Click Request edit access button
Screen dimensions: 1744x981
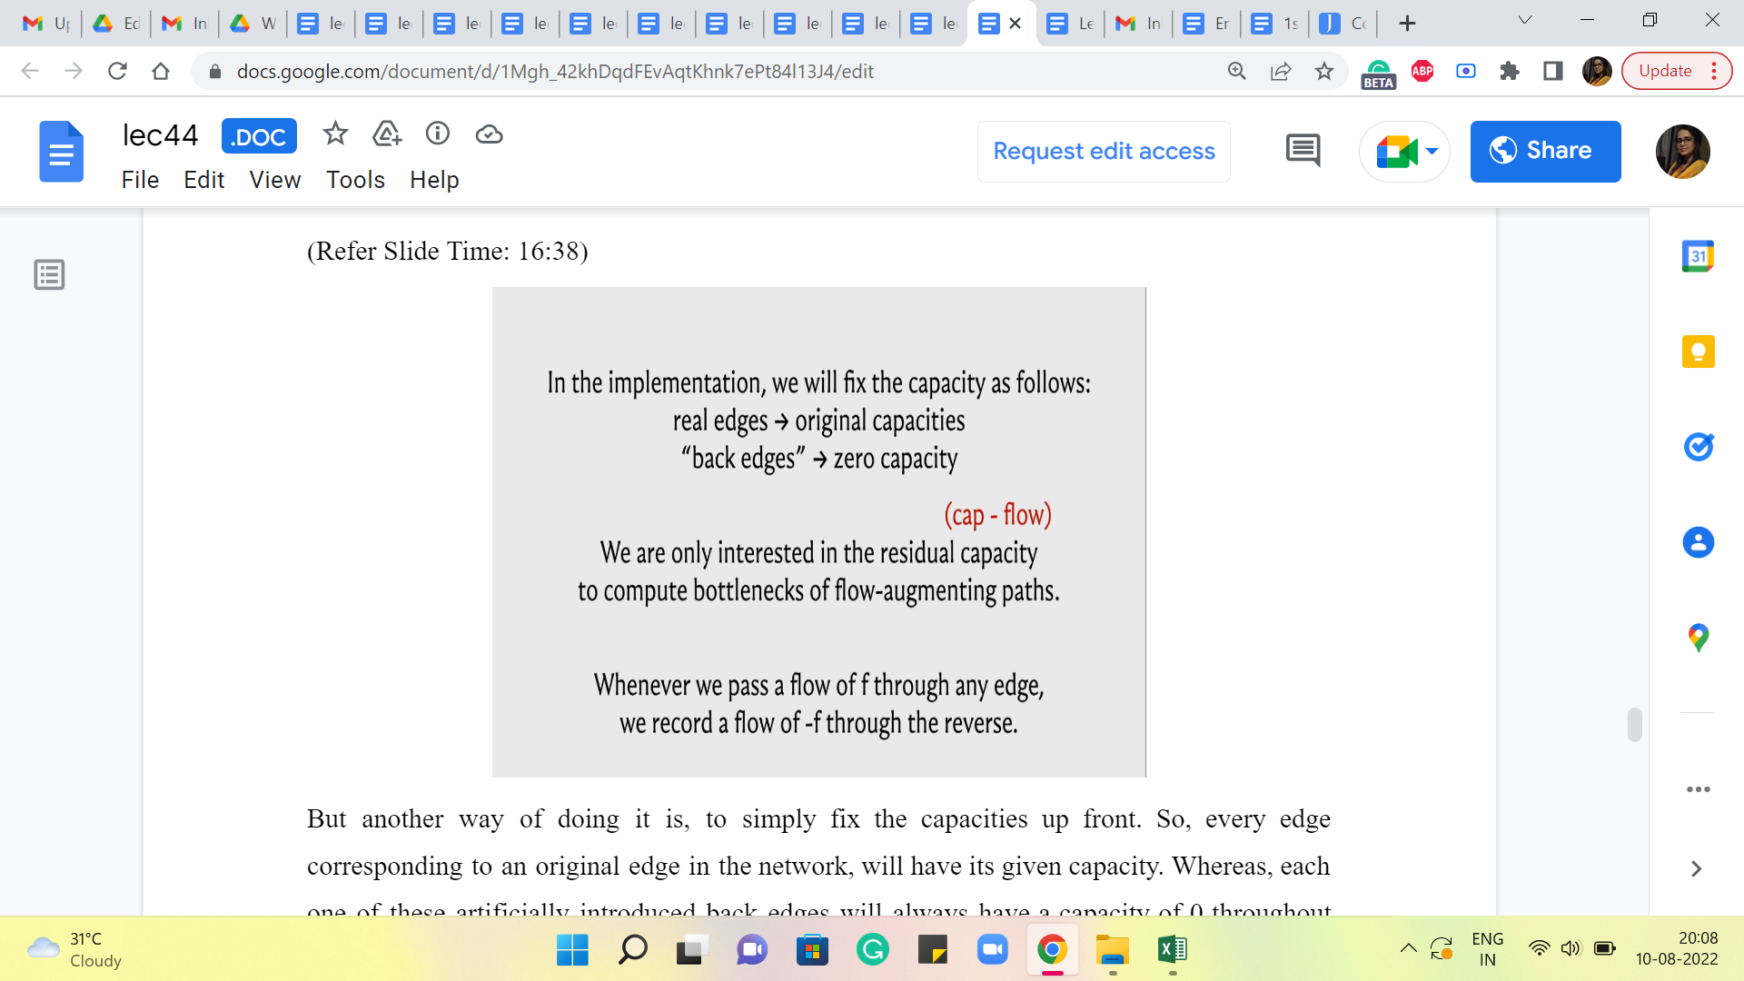(x=1104, y=151)
